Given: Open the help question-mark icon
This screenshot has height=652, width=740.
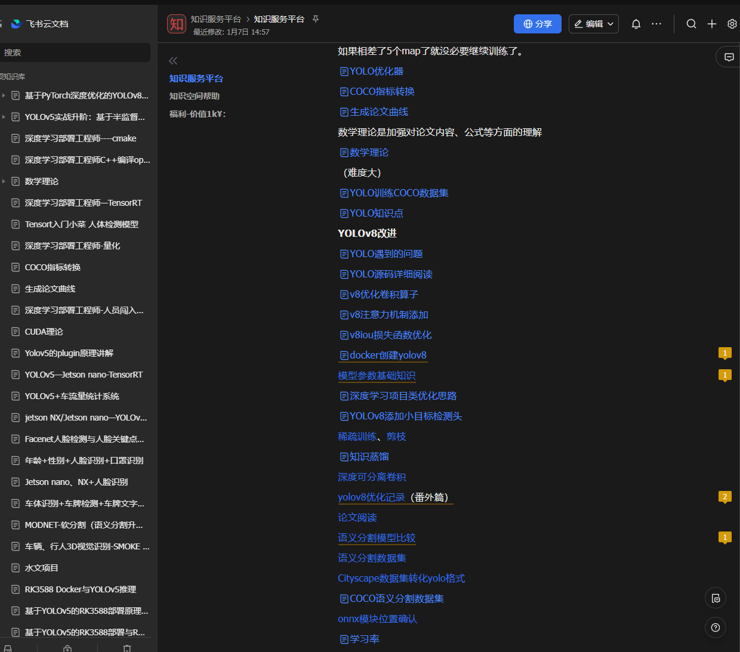Looking at the screenshot, I should [715, 627].
